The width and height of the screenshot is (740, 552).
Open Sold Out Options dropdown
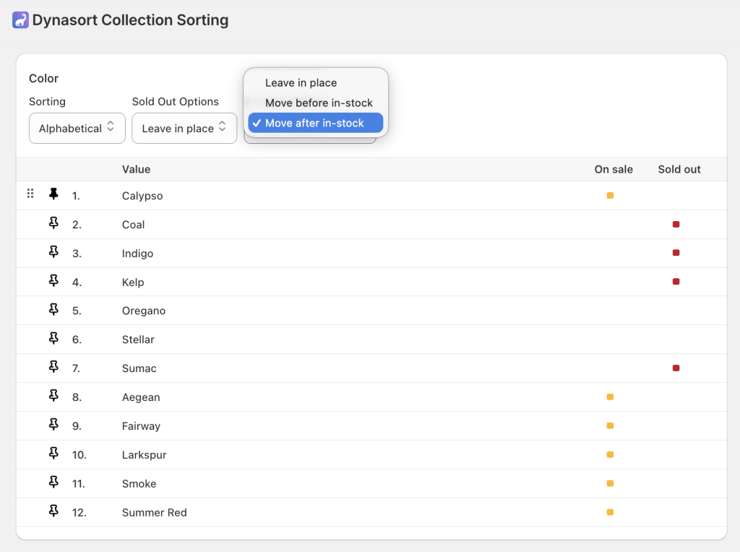pyautogui.click(x=184, y=129)
